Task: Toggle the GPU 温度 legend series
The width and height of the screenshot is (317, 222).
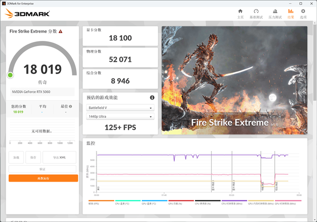Action: [x=155, y=202]
